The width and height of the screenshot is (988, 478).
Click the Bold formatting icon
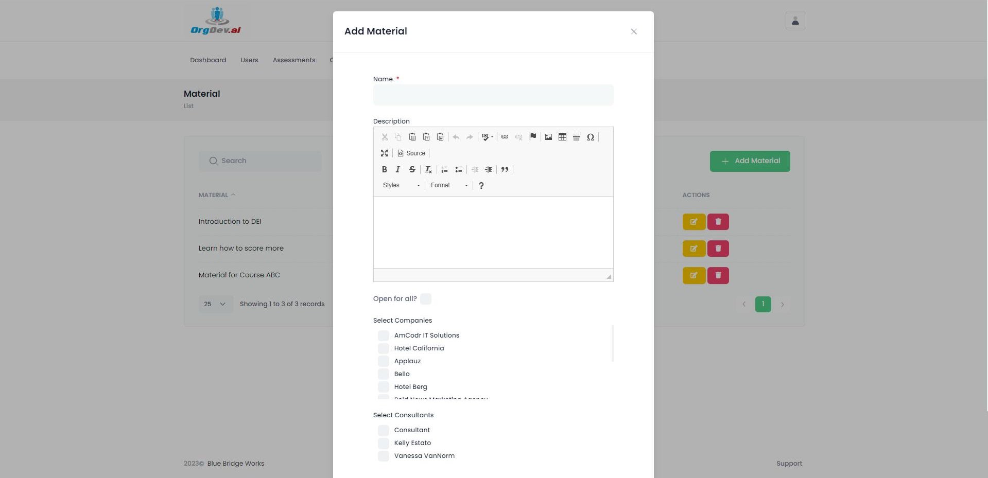point(384,169)
